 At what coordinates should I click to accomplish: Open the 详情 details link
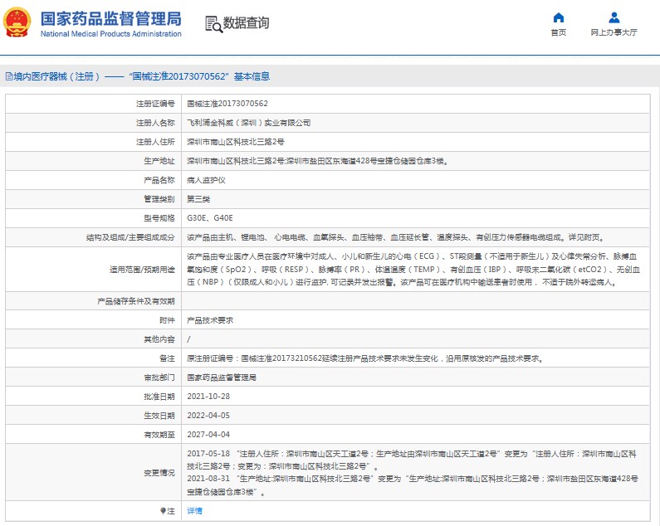pos(194,511)
